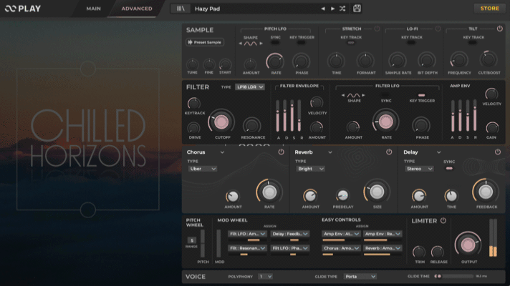The width and height of the screenshot is (510, 286).
Task: Toggle the Delay effect power
Action: coord(498,152)
